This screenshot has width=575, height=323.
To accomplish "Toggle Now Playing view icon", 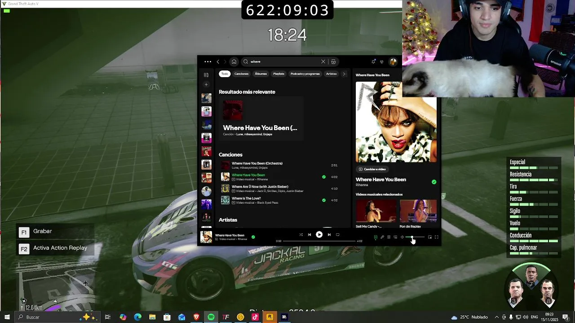I will [x=376, y=237].
